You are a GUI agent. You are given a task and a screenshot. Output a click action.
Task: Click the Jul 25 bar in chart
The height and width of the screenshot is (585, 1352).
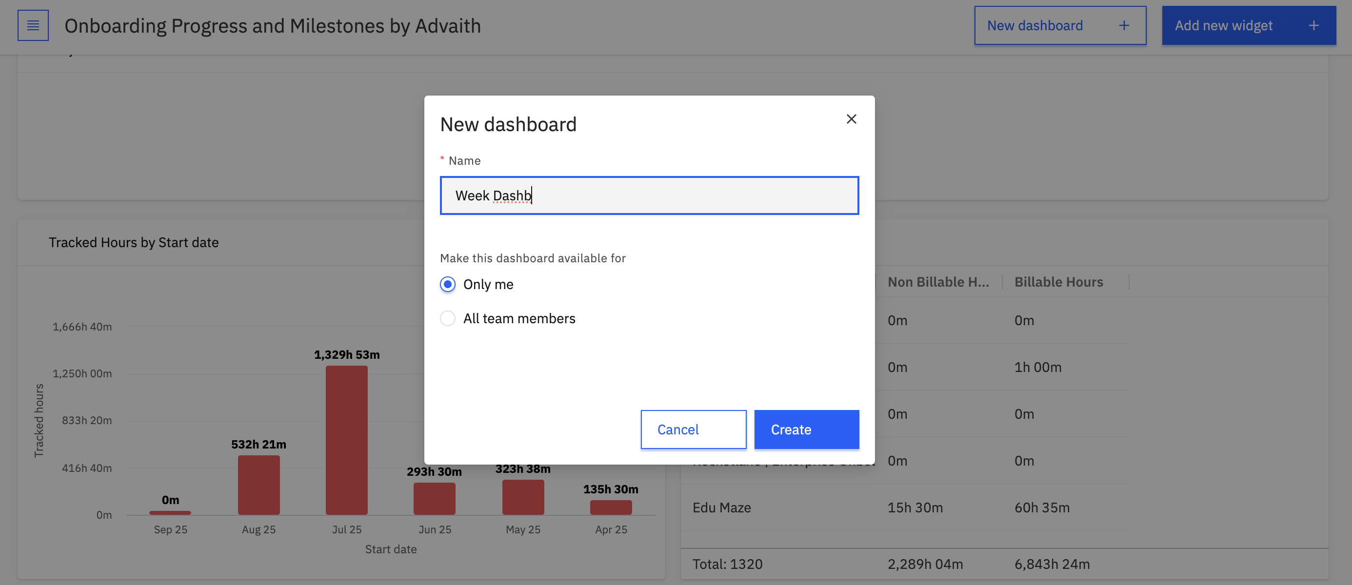346,440
